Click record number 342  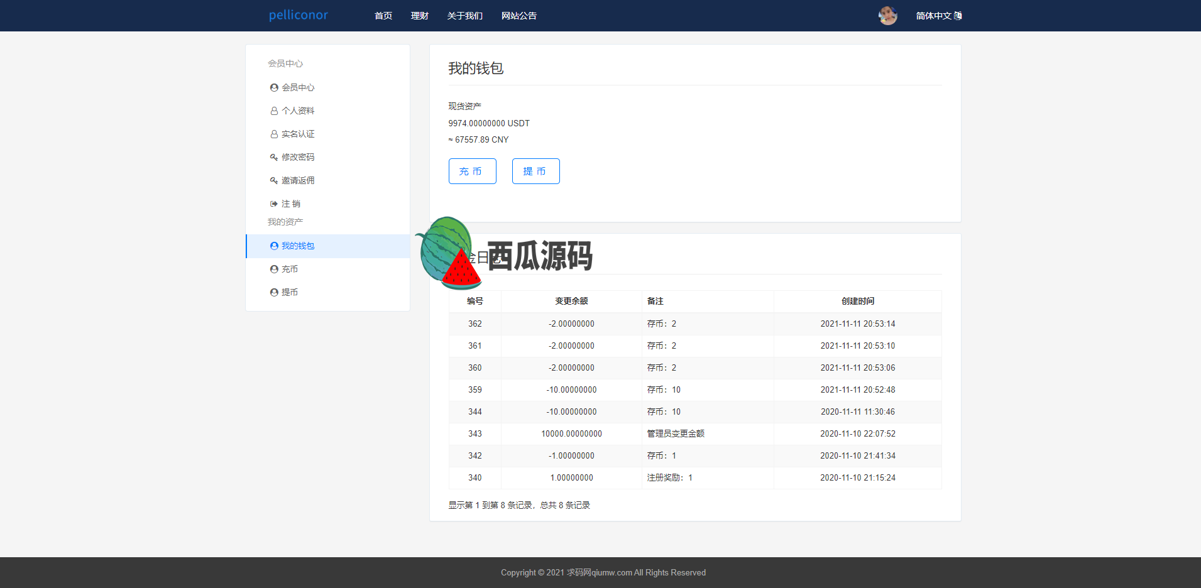coord(475,455)
